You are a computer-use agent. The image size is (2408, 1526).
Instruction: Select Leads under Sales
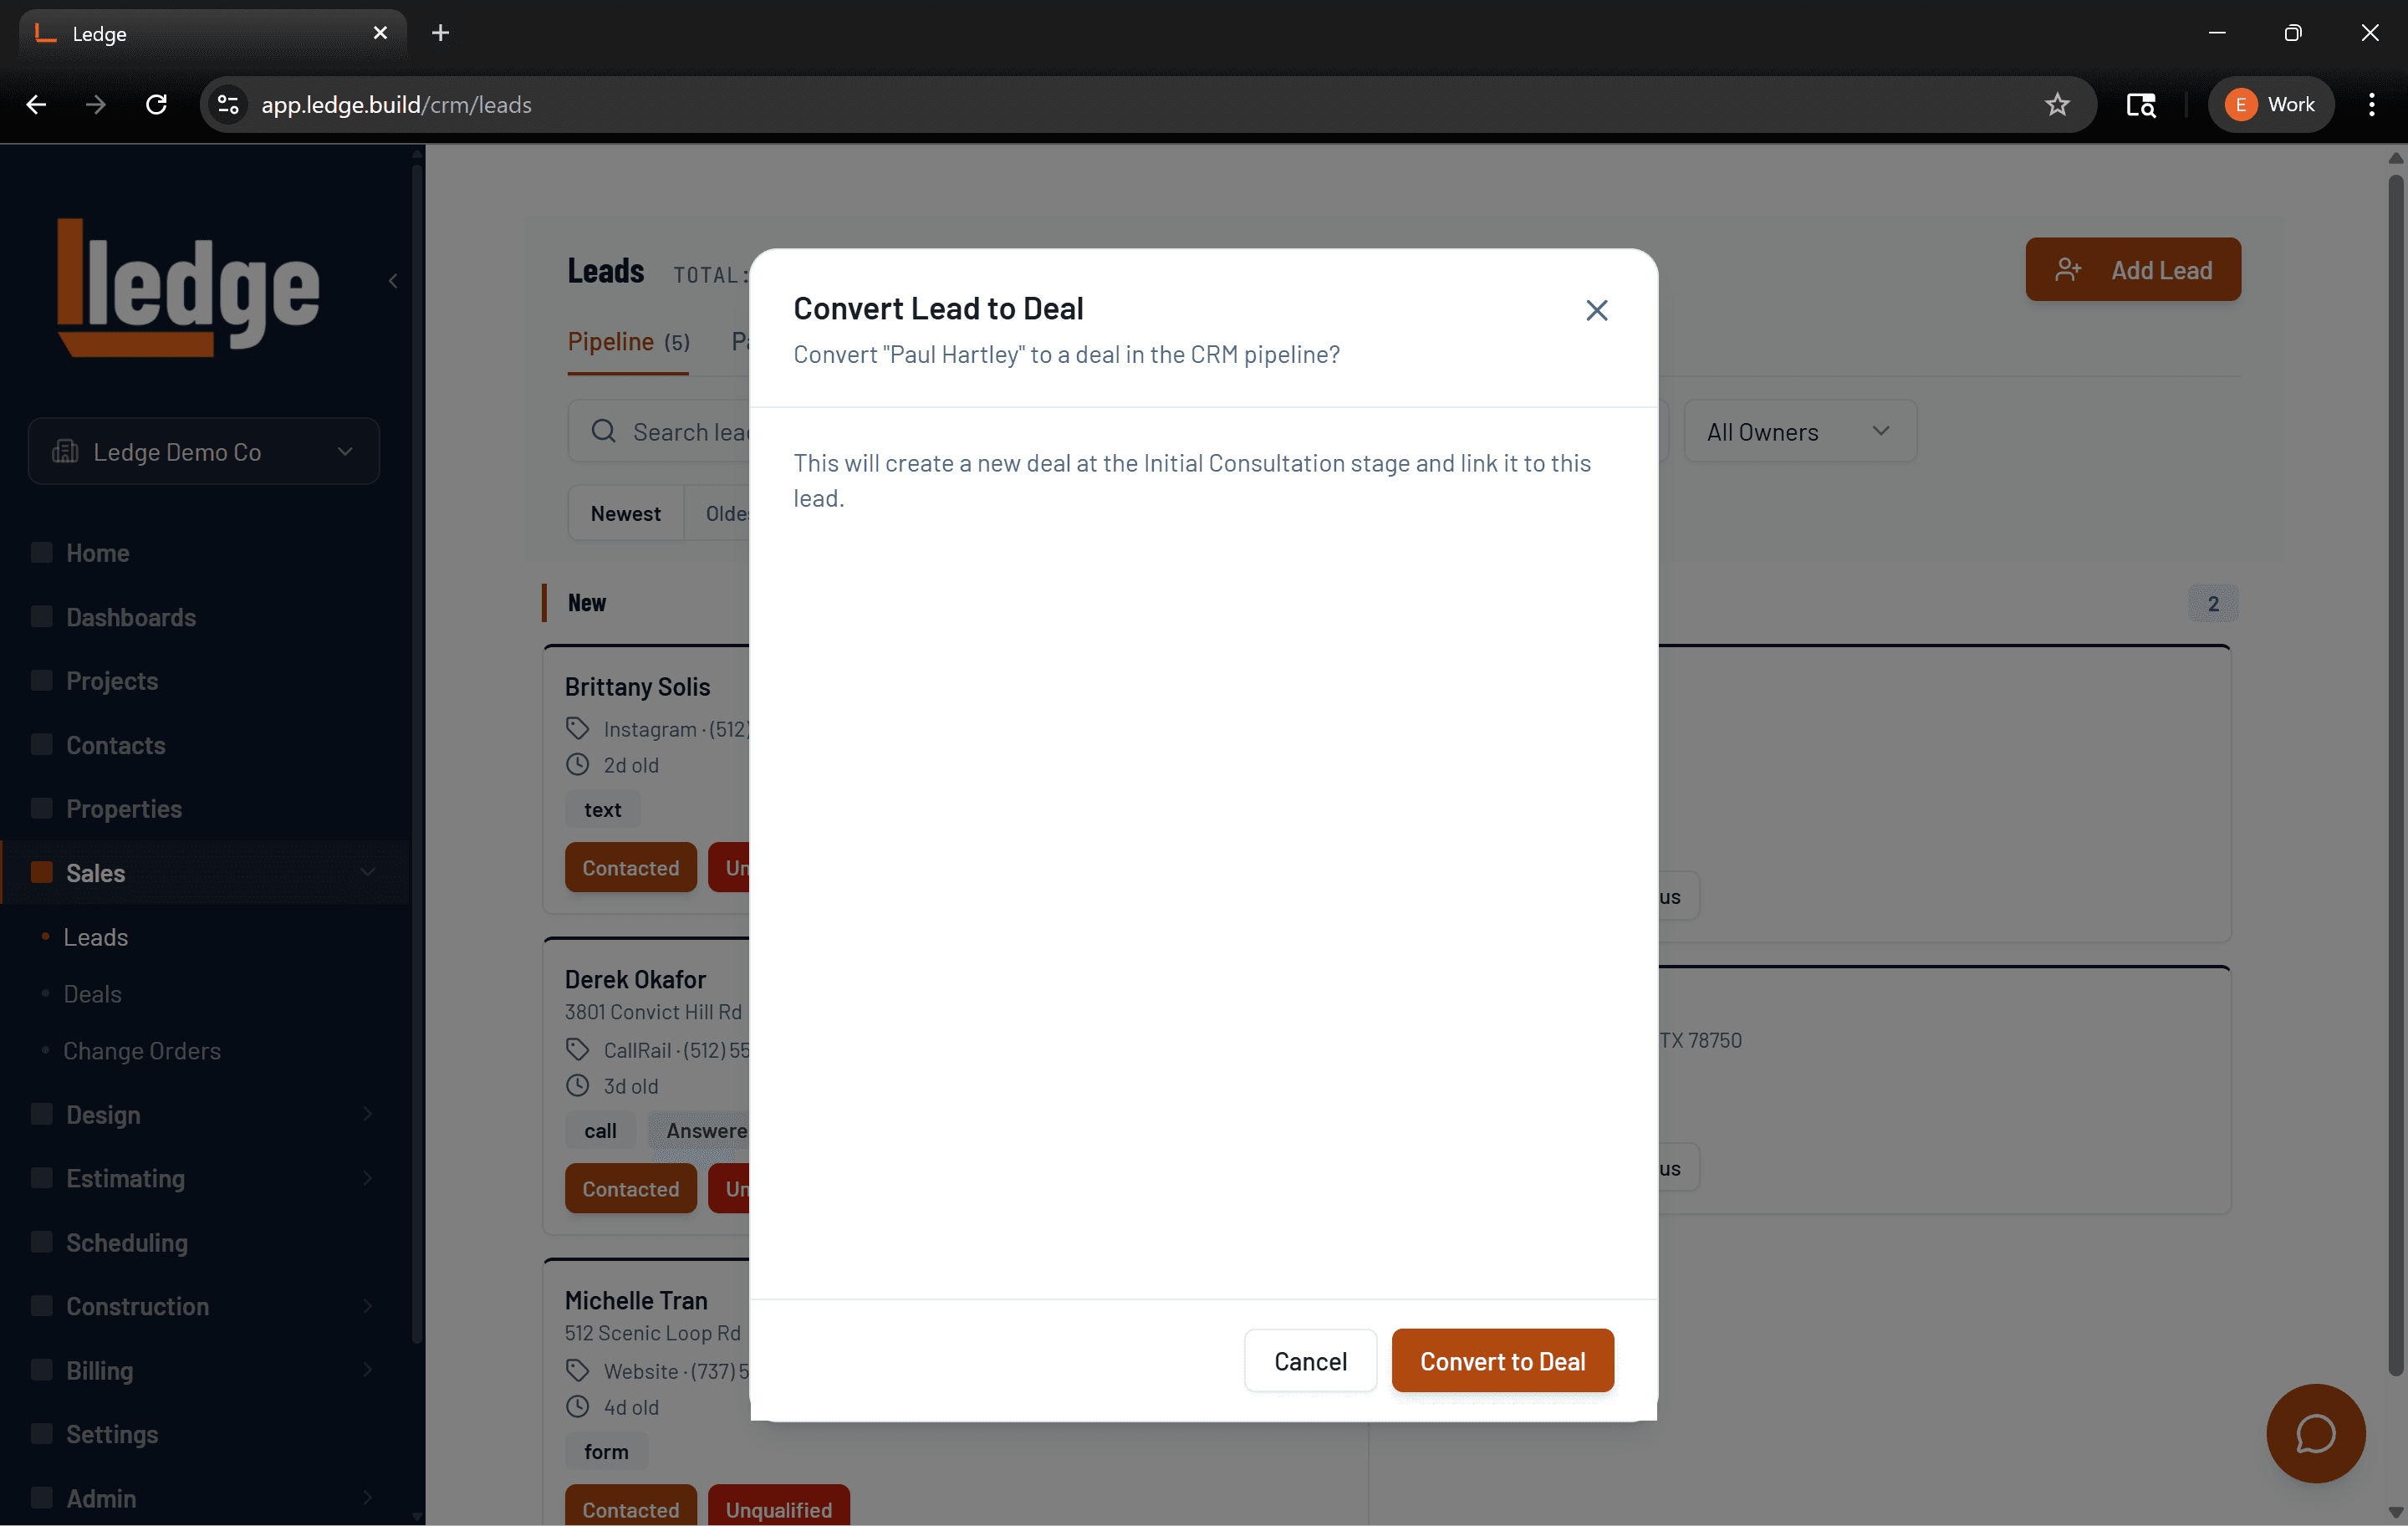(95, 937)
